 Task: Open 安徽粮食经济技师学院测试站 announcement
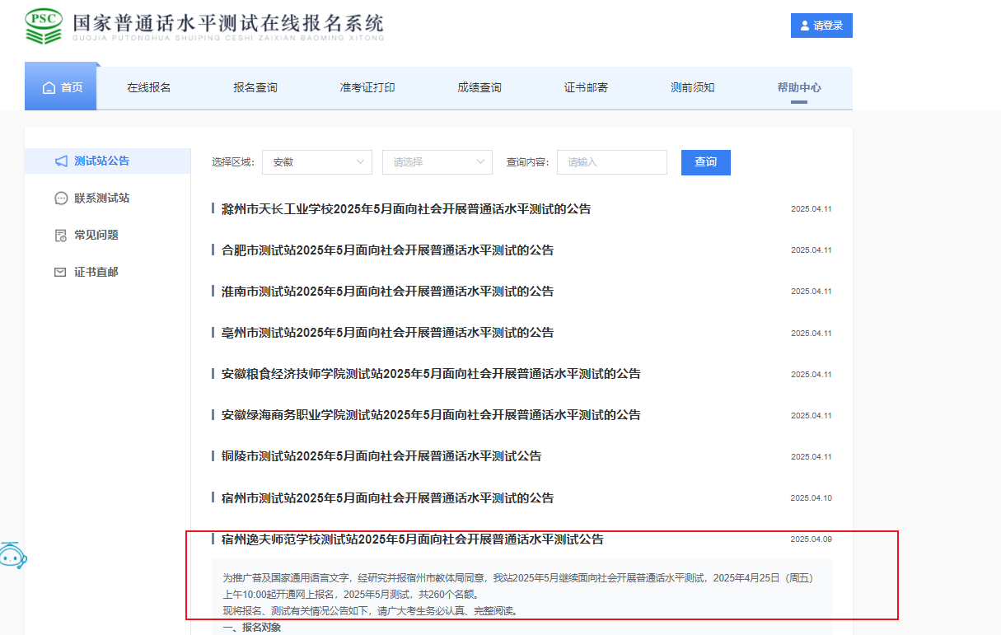[x=431, y=374]
